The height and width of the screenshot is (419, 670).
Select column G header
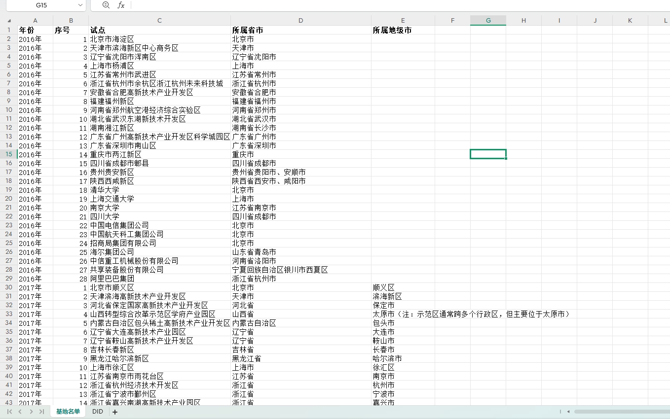pos(488,20)
